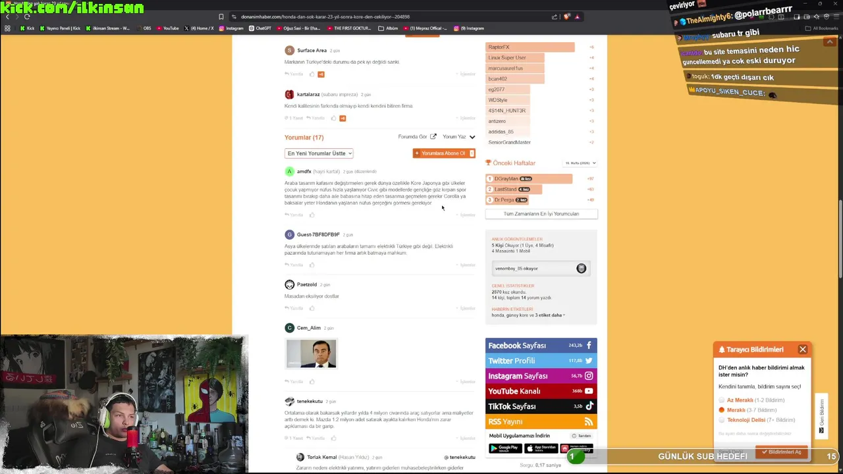Like the tenekekutu comment thumbs-up

tap(334, 438)
